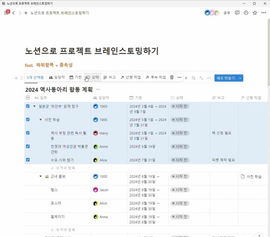
Task: Click the collaborator avatars in top bar
Action: tap(212, 13)
